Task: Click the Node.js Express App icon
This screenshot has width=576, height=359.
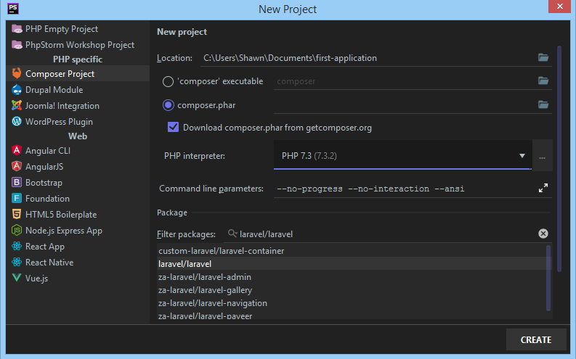Action: tap(17, 231)
